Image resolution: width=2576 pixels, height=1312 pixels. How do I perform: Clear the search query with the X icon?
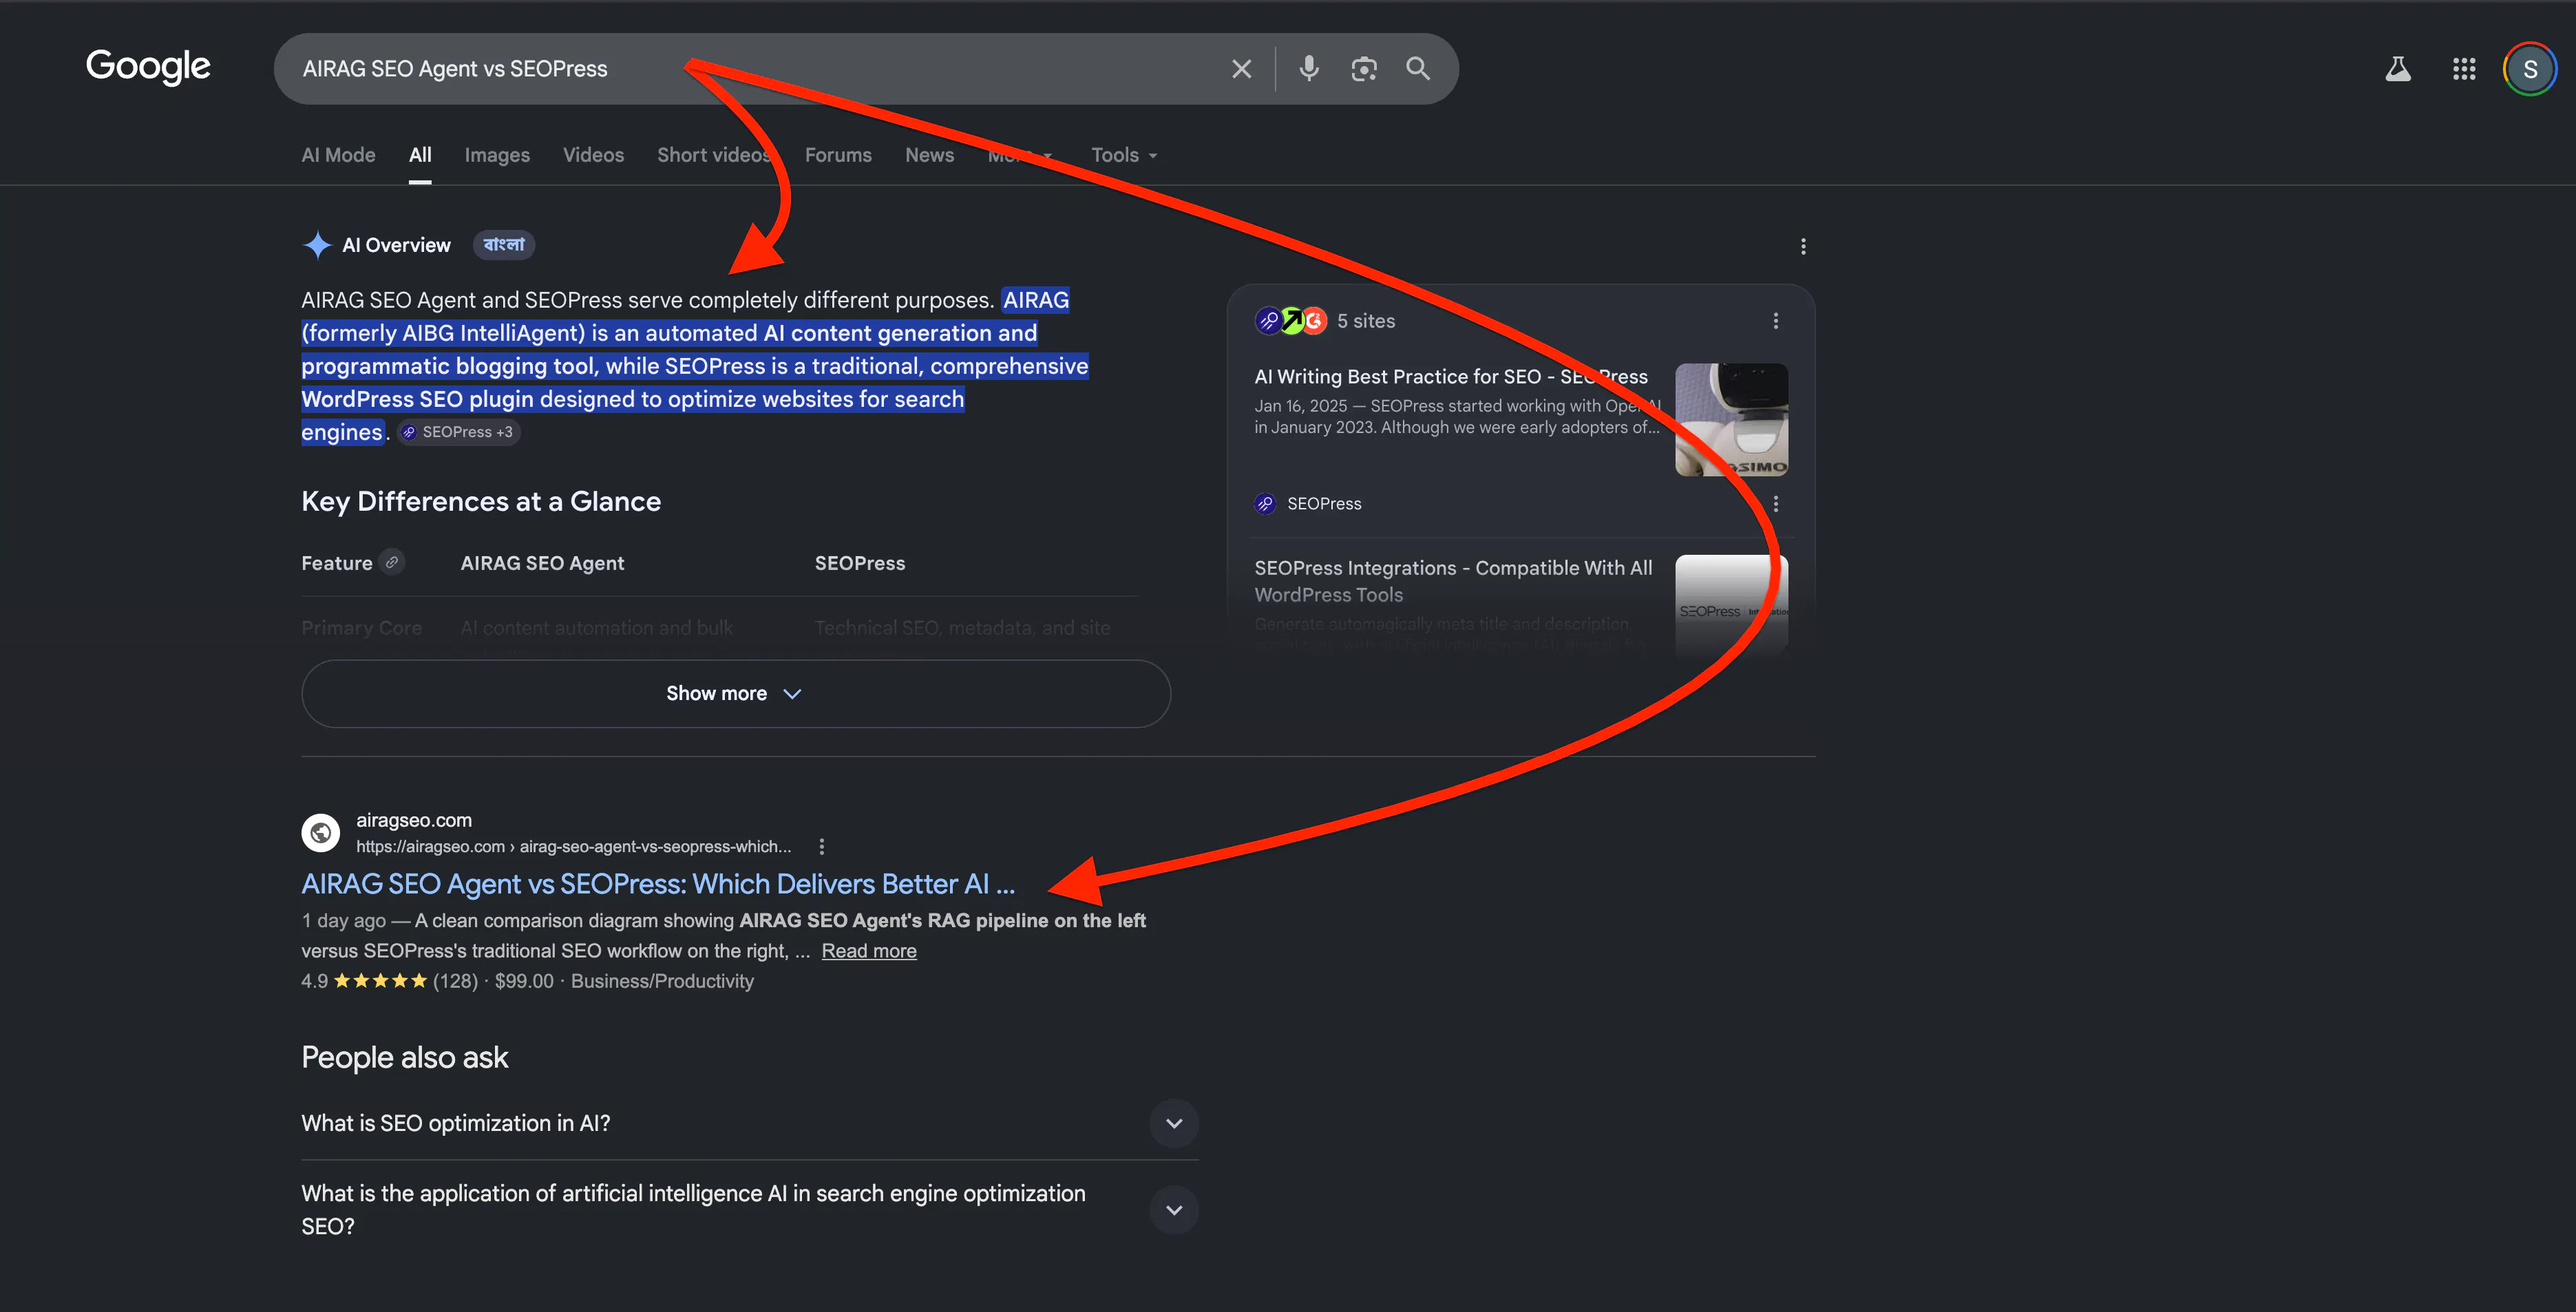click(x=1241, y=69)
